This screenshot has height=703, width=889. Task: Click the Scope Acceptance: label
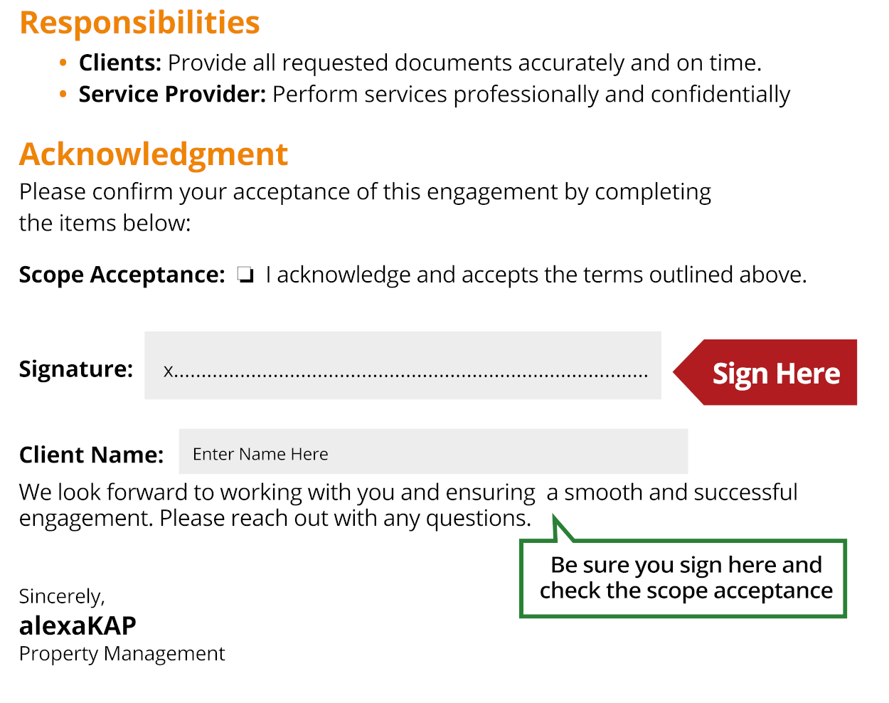click(122, 275)
